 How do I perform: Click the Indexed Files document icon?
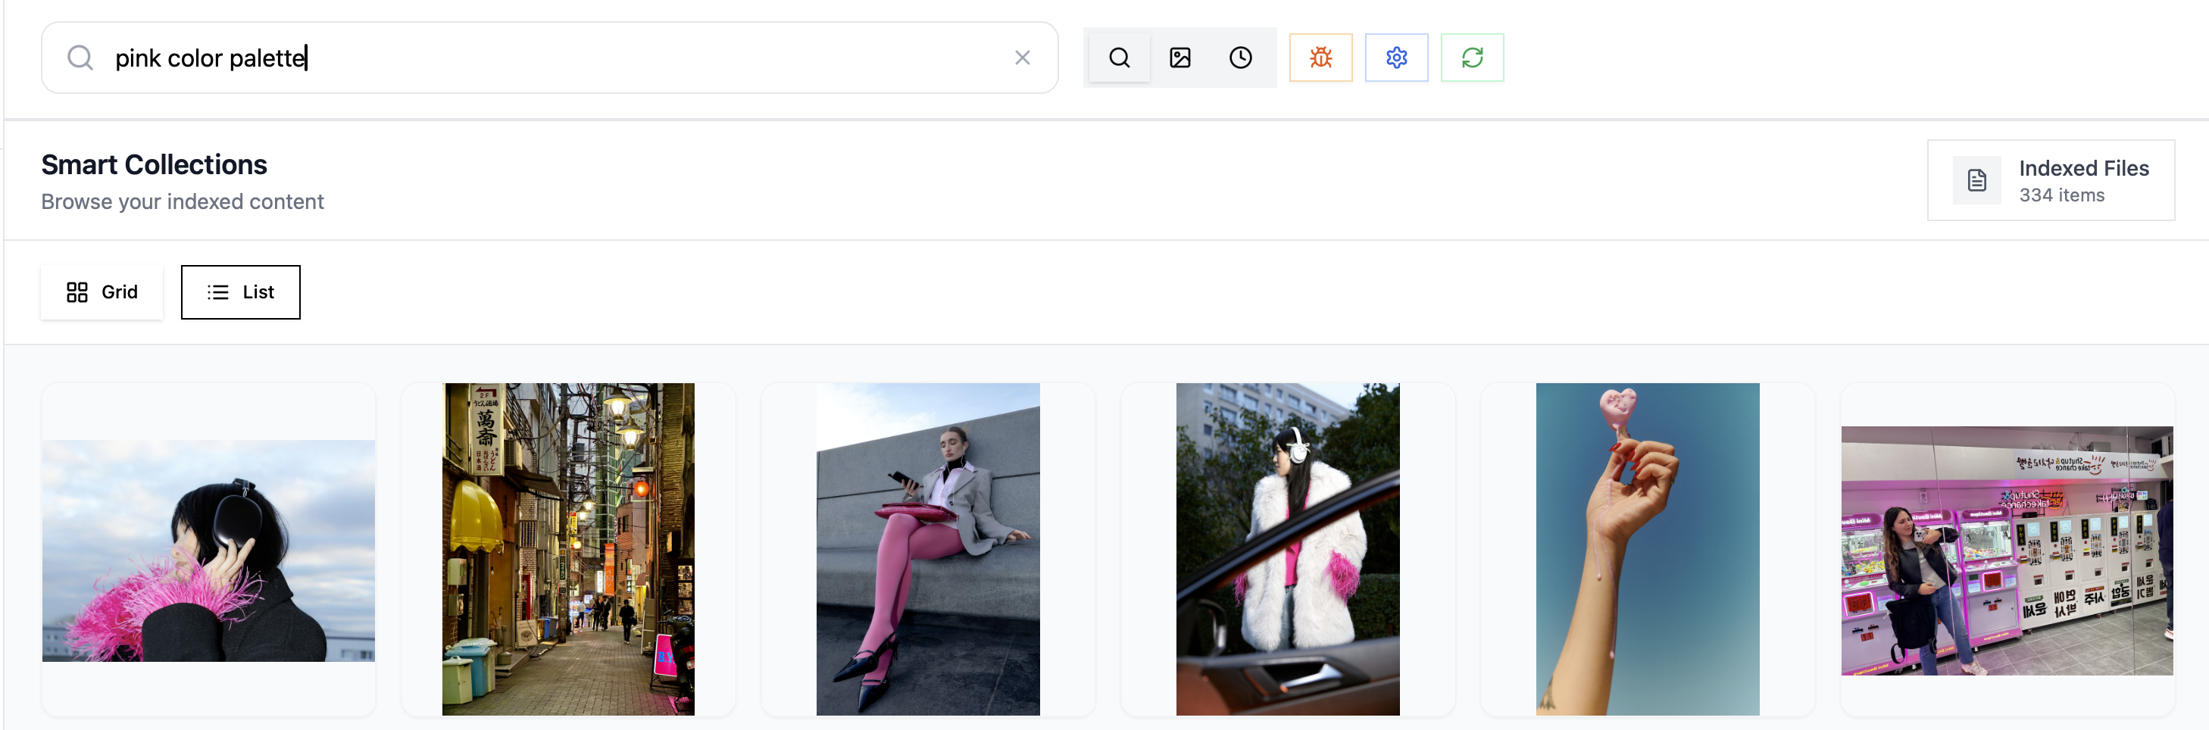(1976, 180)
